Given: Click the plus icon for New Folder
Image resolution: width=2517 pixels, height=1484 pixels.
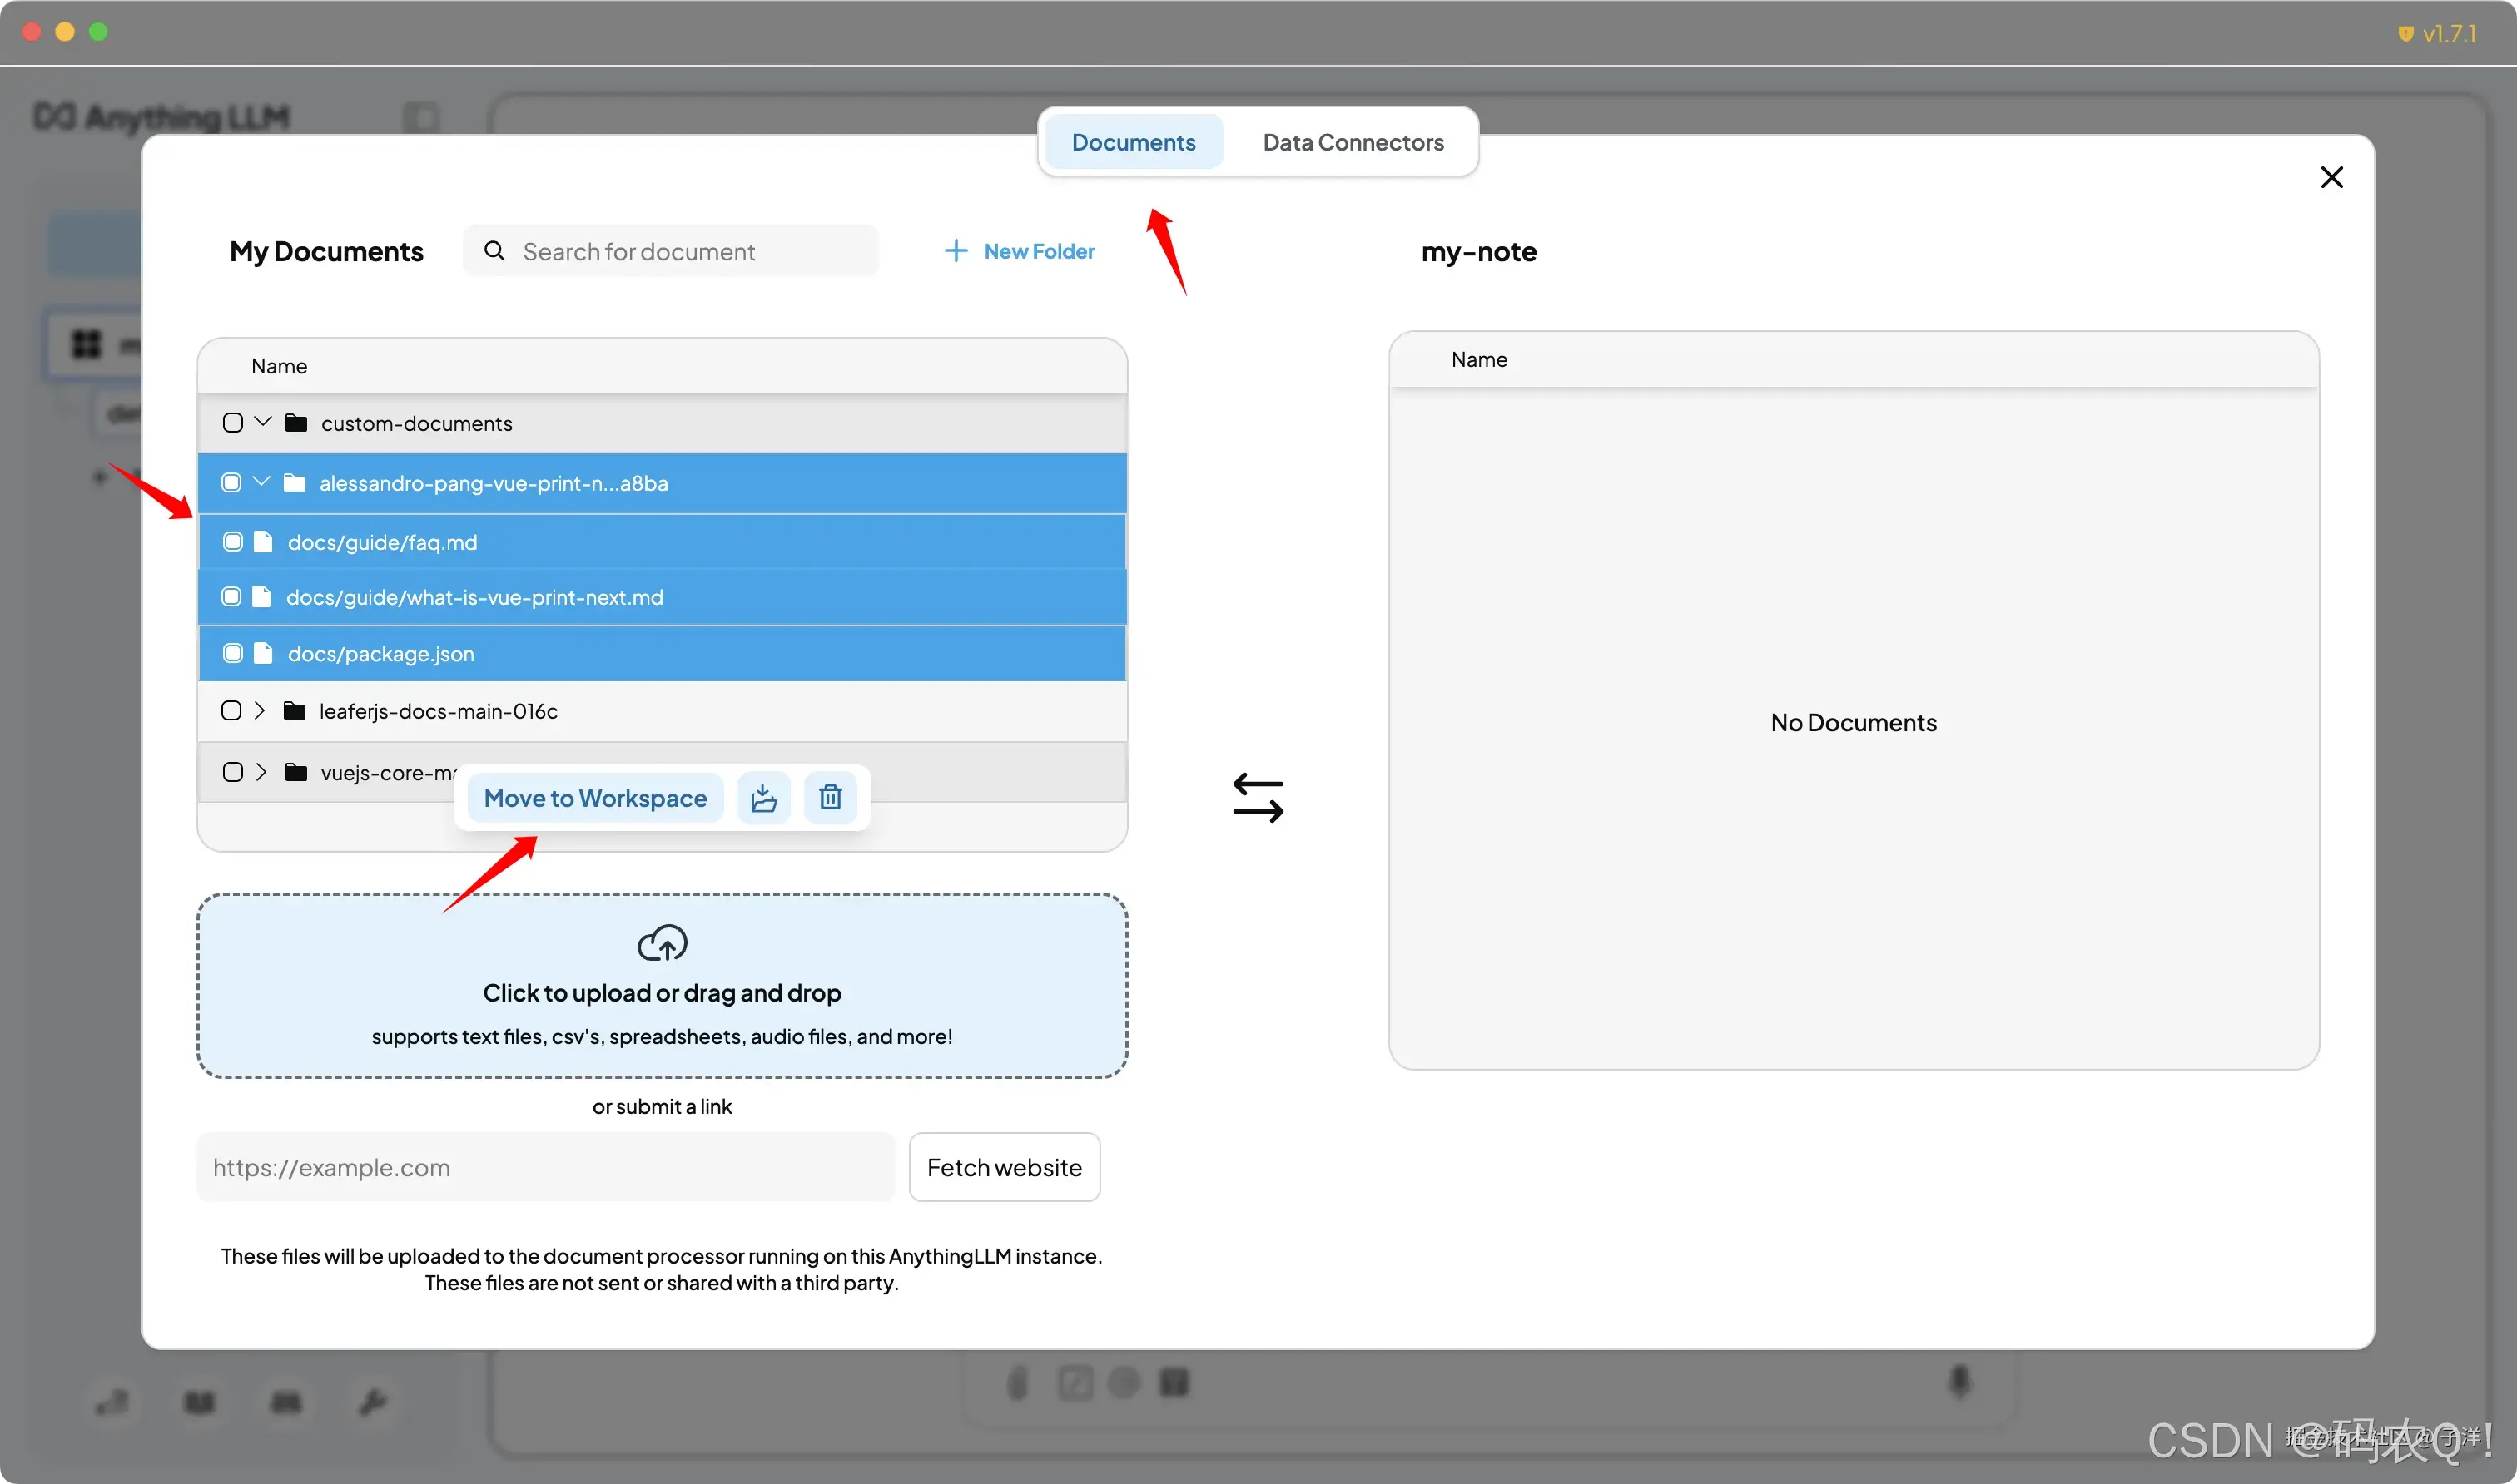Looking at the screenshot, I should pyautogui.click(x=956, y=251).
